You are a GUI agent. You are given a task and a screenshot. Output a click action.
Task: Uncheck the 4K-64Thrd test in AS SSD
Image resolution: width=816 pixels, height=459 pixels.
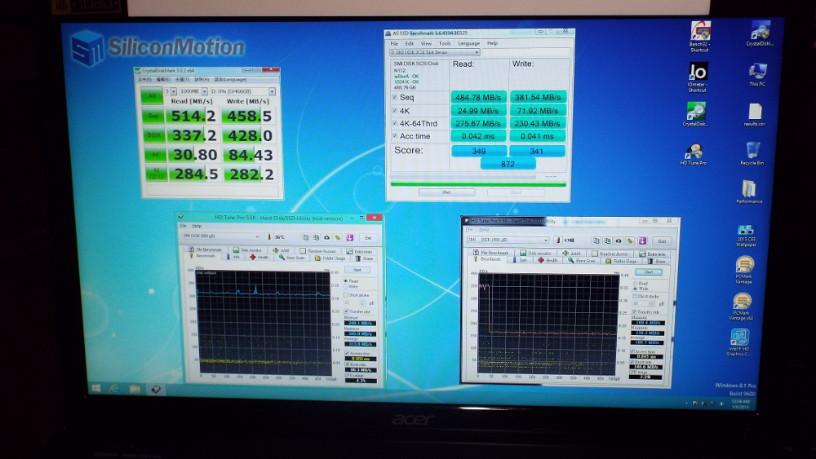coord(394,123)
